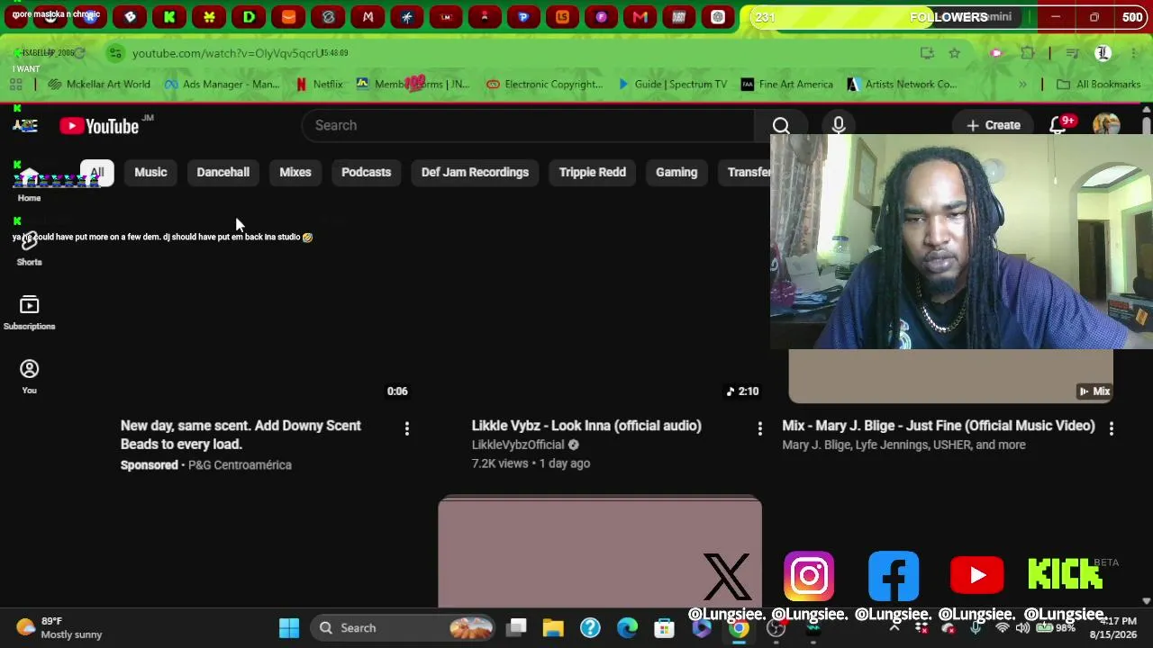Open the YouTube home logo
This screenshot has width=1153, height=648.
click(x=99, y=126)
